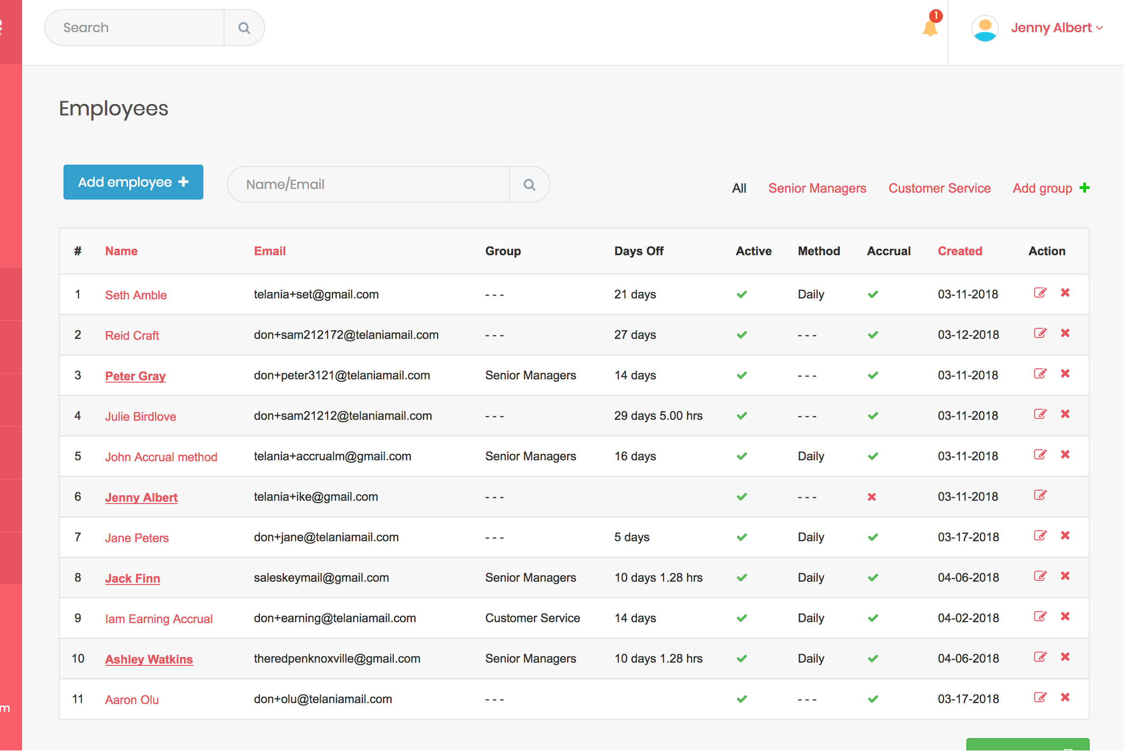Open Seth Amble's profile link
The width and height of the screenshot is (1127, 756).
[137, 296]
